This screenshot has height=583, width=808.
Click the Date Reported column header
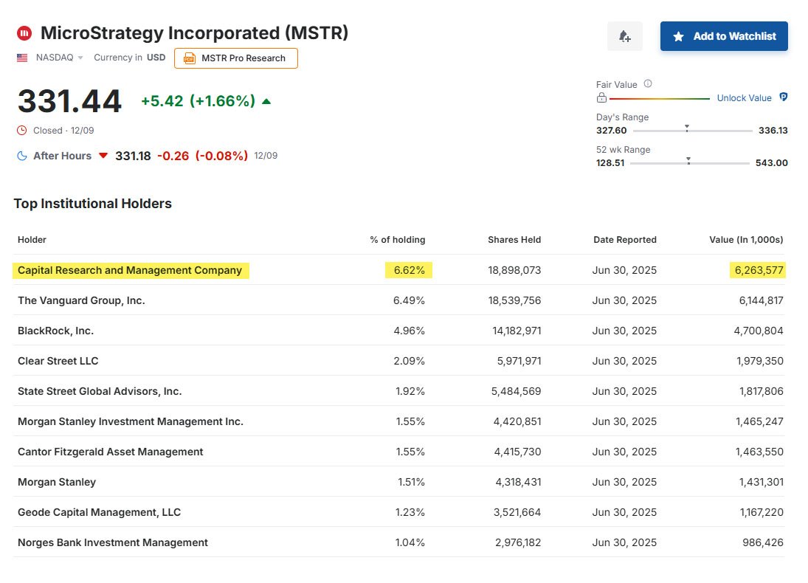[625, 240]
